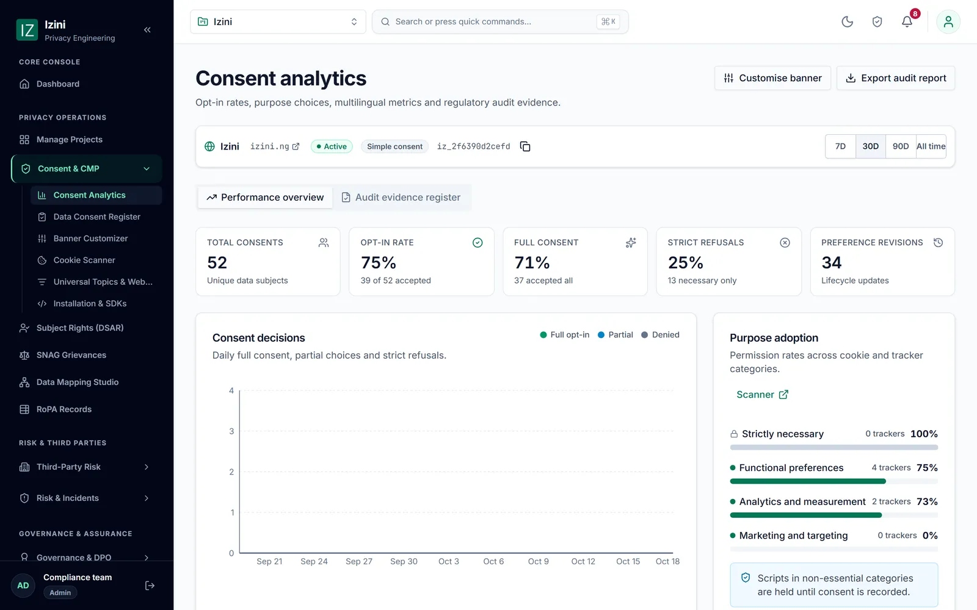Click the Analytics and measurement progress bar
Screen dimensions: 977x610
(834, 515)
